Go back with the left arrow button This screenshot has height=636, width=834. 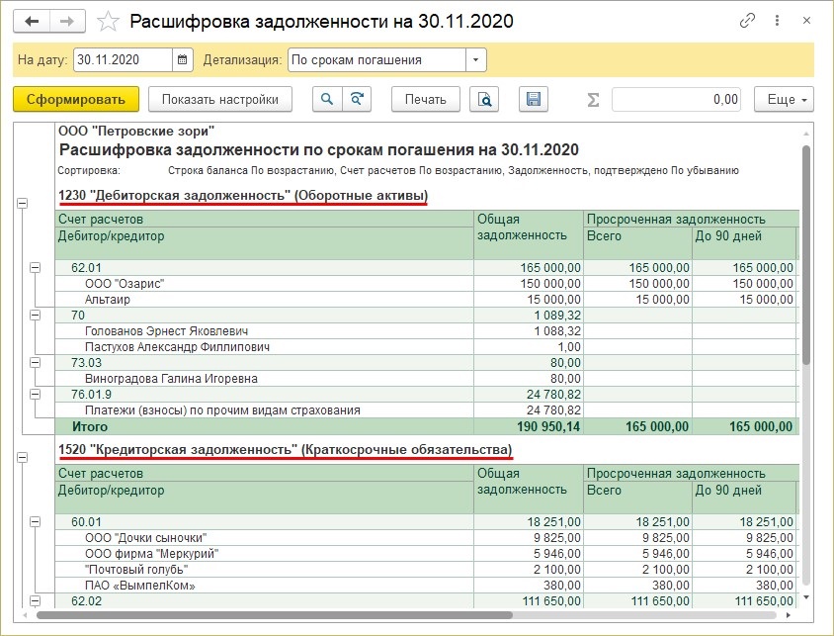[x=32, y=22]
